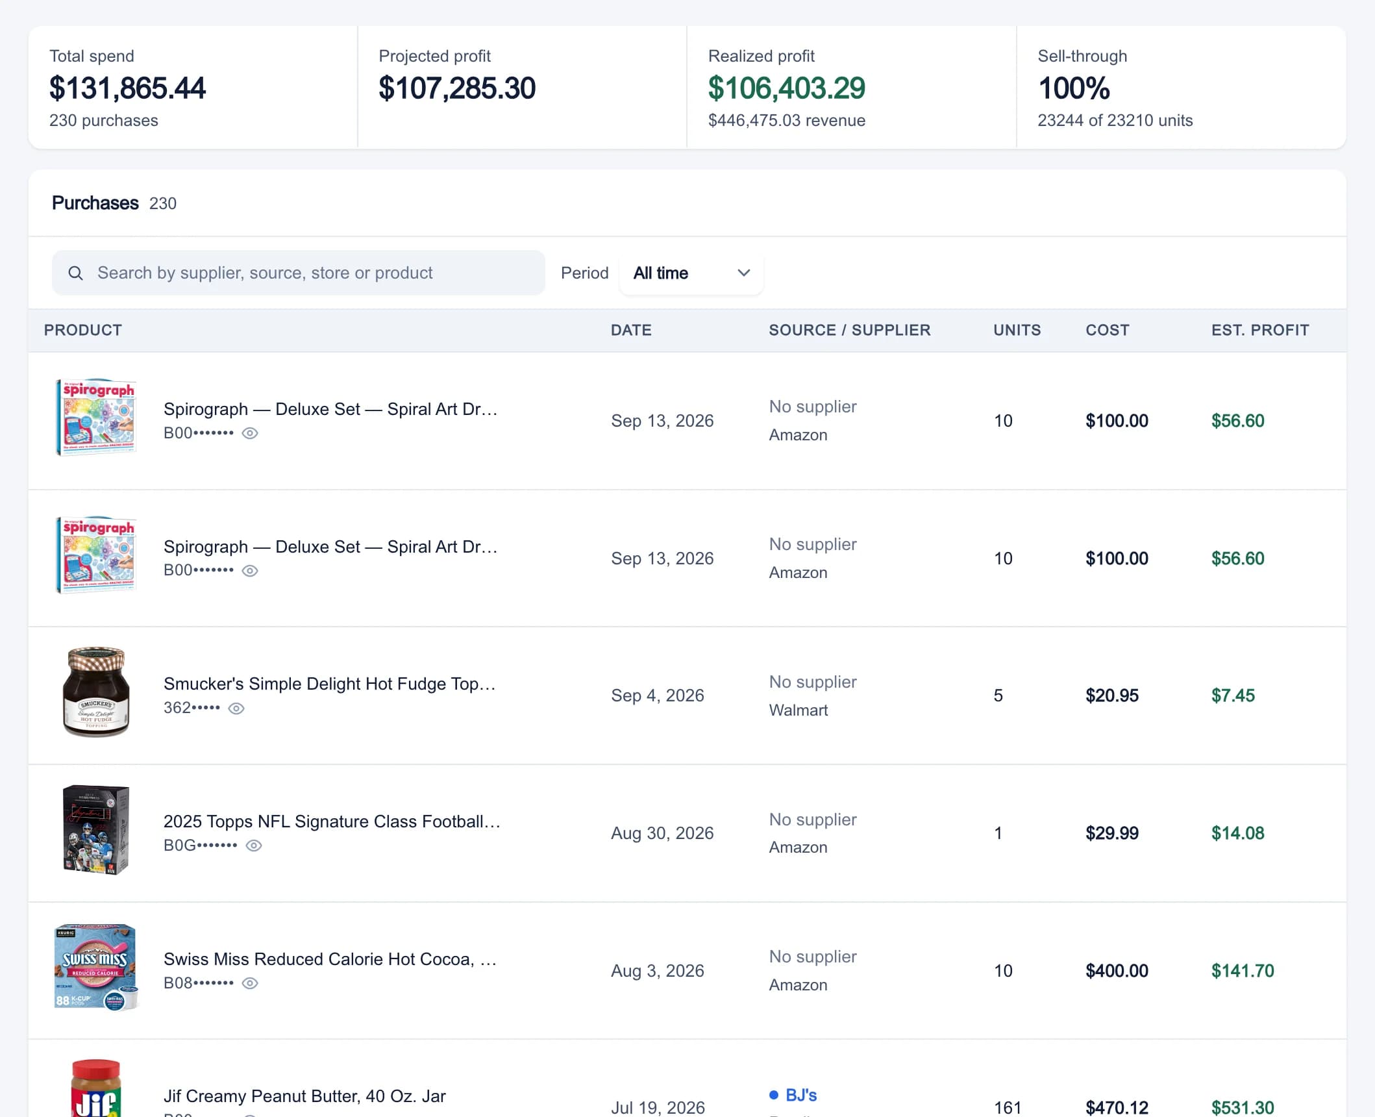Sort by the PRODUCT column header

(82, 330)
